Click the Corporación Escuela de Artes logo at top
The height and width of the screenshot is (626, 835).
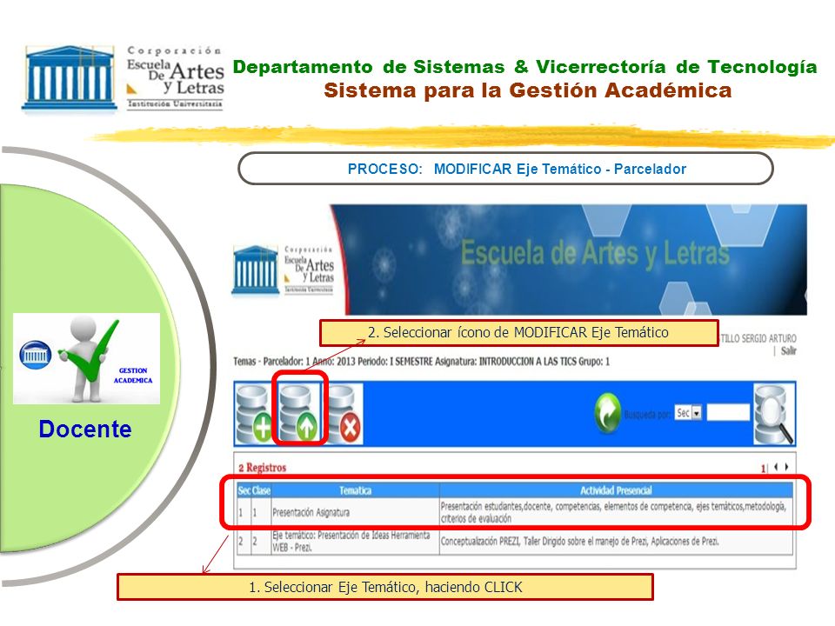[124, 77]
